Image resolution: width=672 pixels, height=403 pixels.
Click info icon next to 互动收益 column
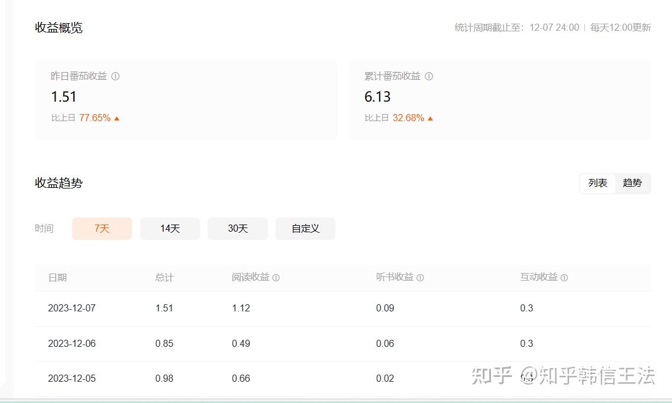(564, 278)
